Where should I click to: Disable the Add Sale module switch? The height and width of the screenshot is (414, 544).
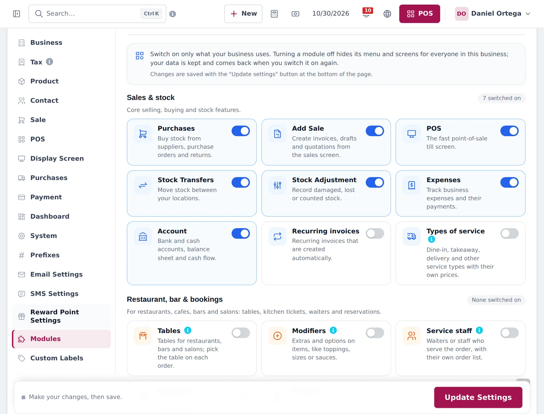pos(375,131)
